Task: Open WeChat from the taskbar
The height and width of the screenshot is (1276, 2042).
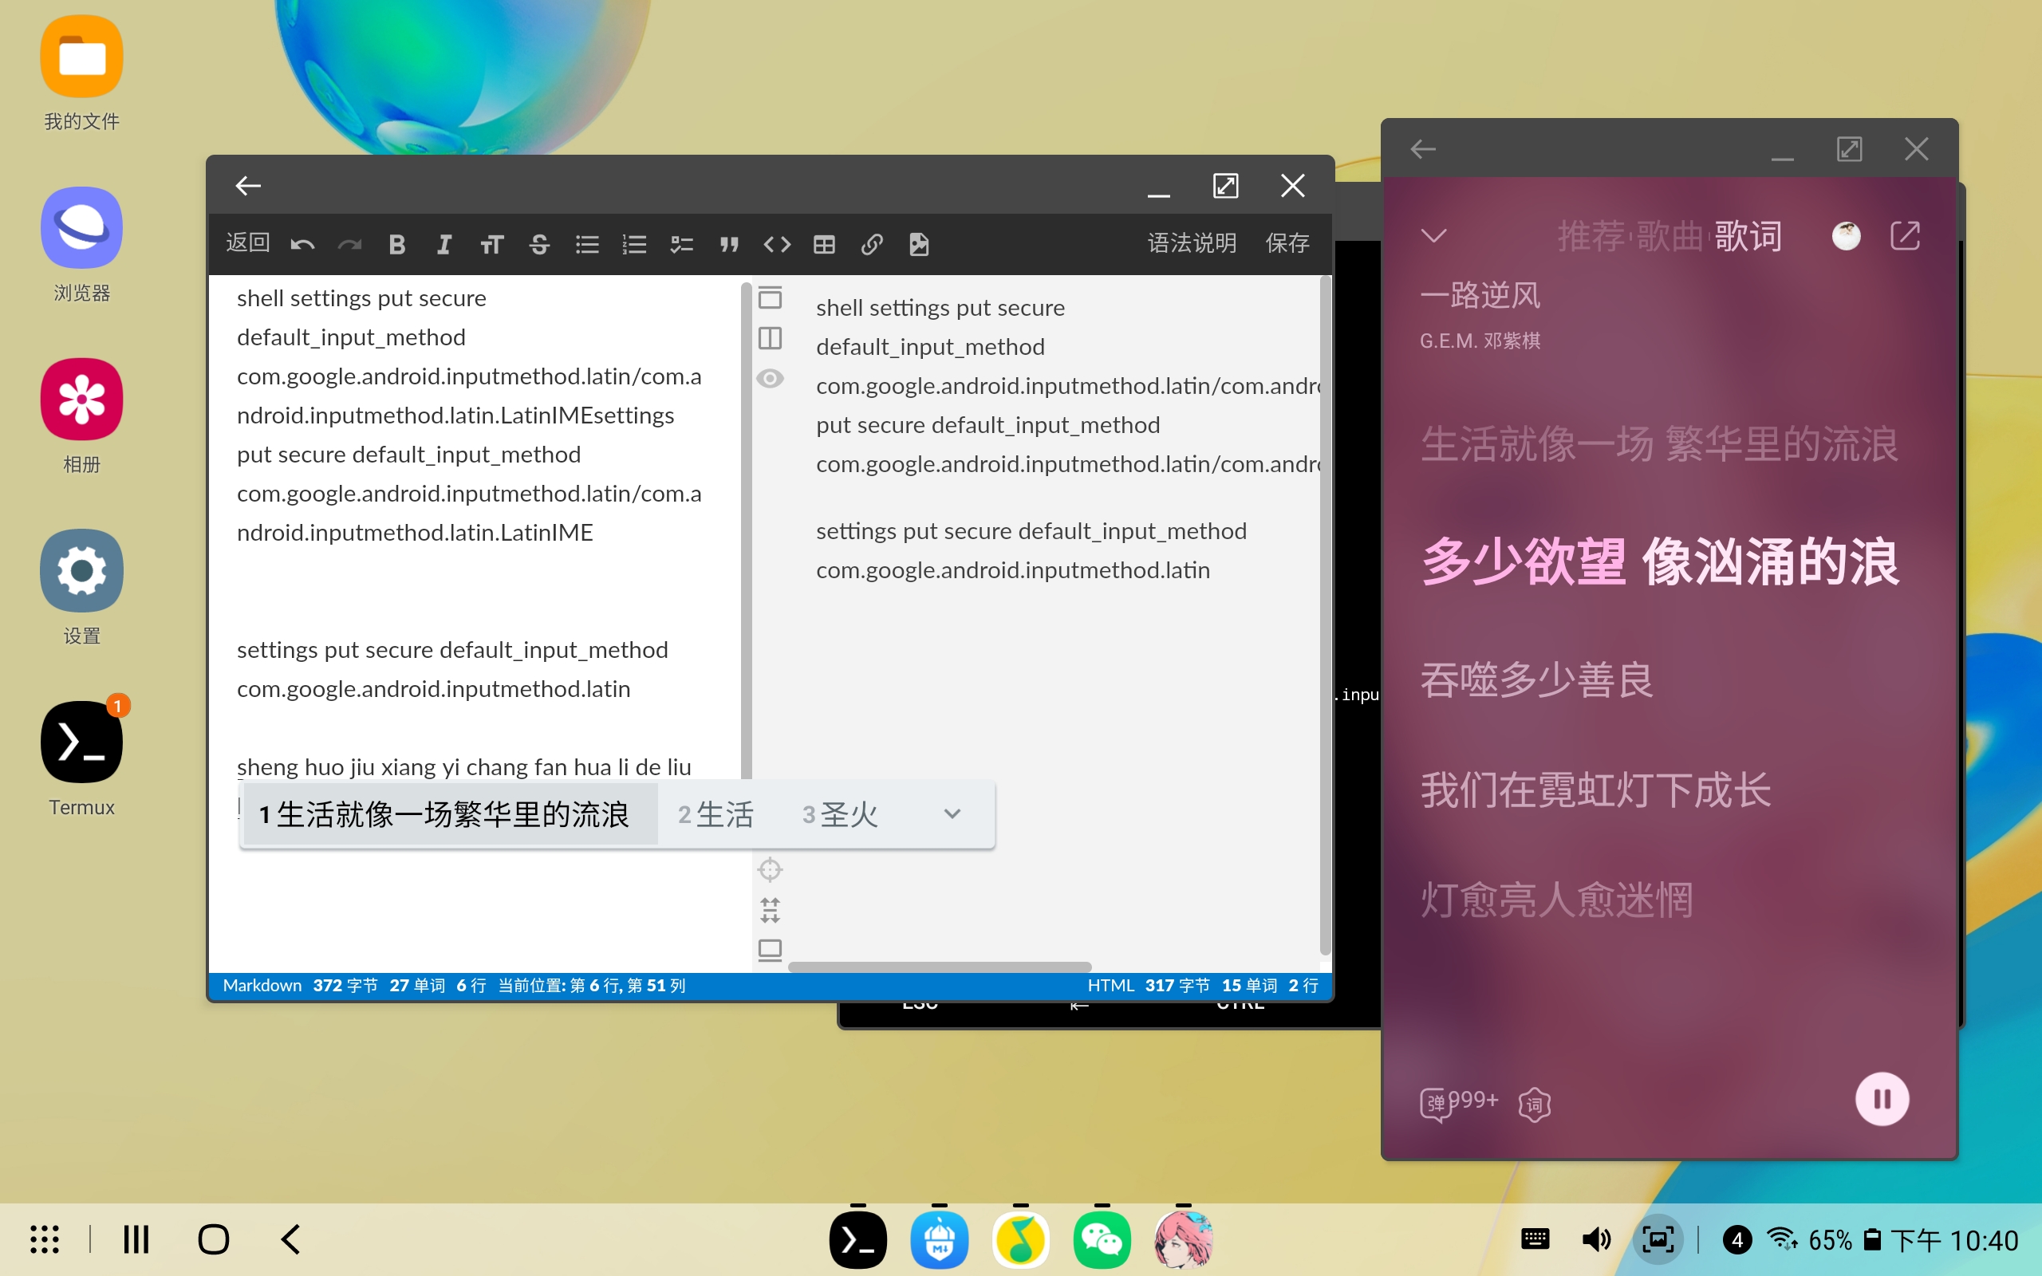Action: [1102, 1239]
